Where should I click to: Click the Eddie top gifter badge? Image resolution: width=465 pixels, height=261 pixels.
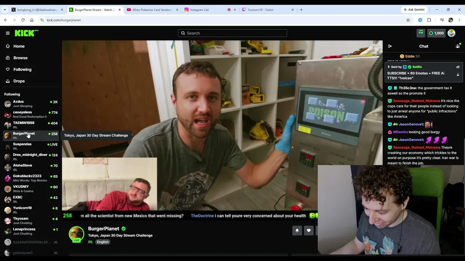pos(410,56)
